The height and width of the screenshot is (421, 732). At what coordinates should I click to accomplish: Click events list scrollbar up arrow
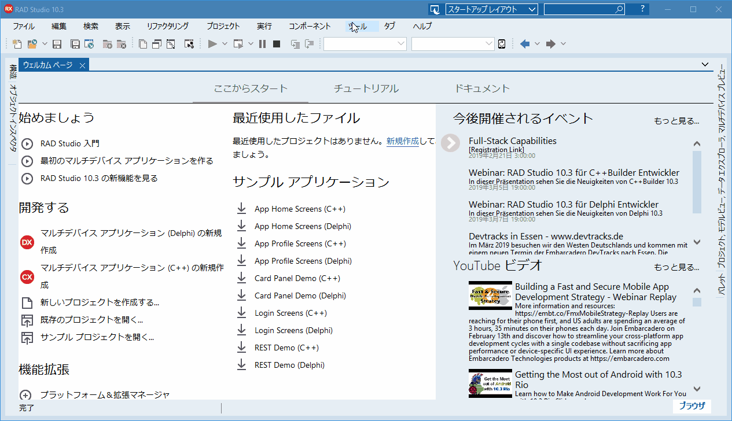coord(697,144)
